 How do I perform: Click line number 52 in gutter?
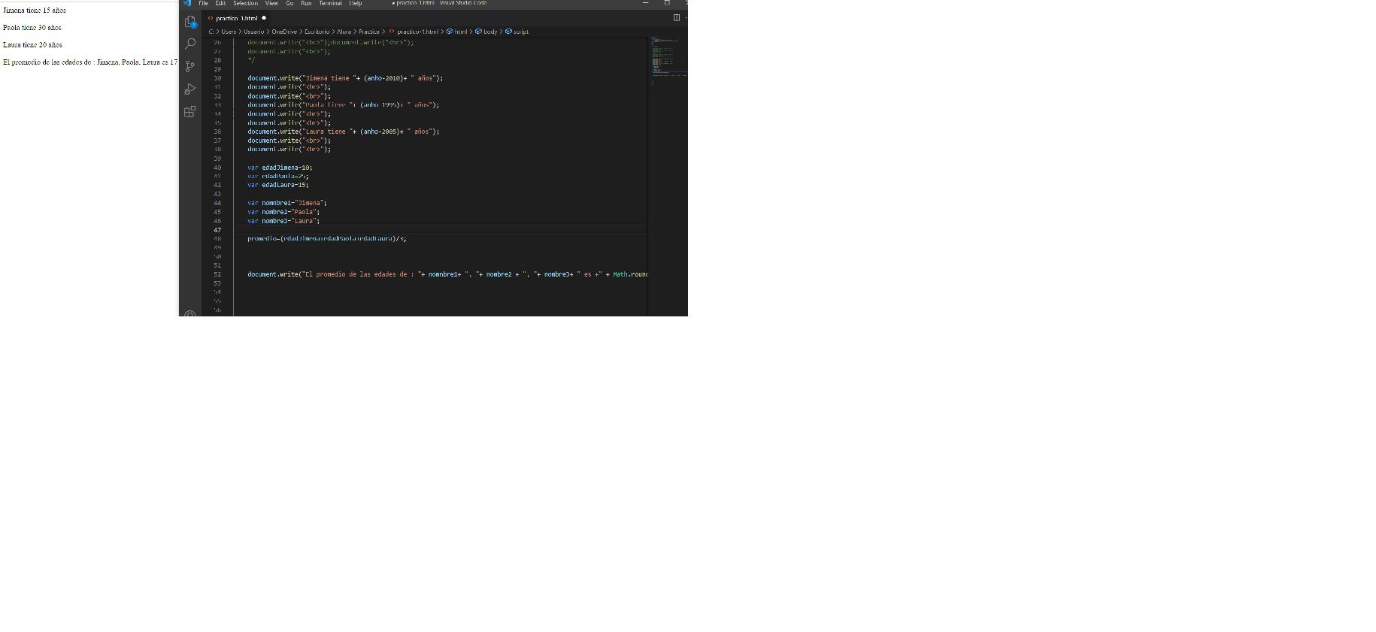coord(217,274)
